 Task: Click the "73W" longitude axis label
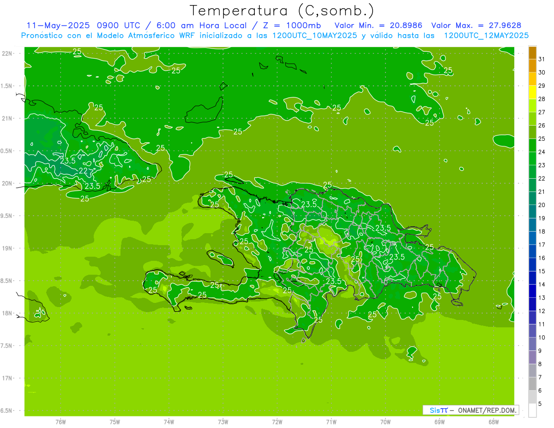[223, 422]
